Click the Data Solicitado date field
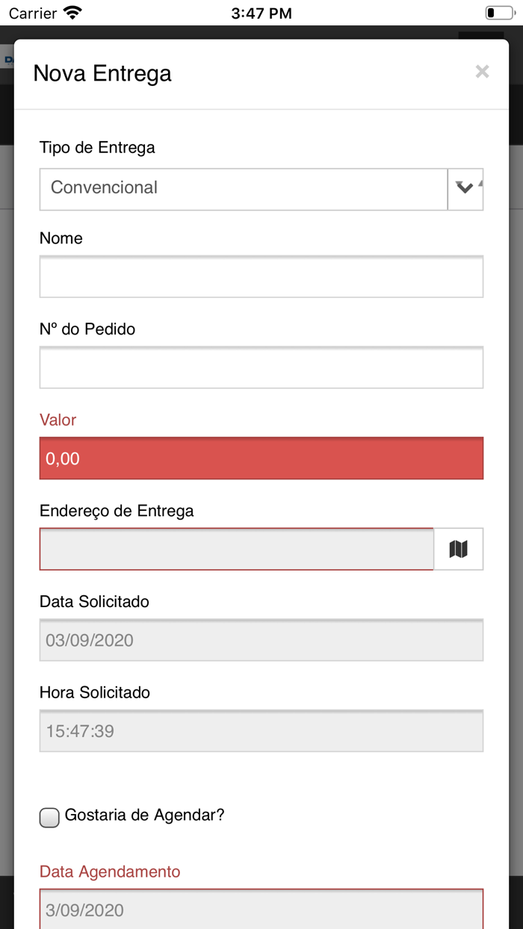Image resolution: width=523 pixels, height=929 pixels. (x=261, y=640)
